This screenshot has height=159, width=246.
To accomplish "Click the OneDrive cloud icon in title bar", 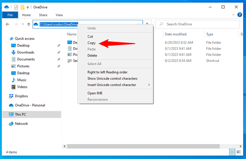I will pyautogui.click(x=6, y=7).
